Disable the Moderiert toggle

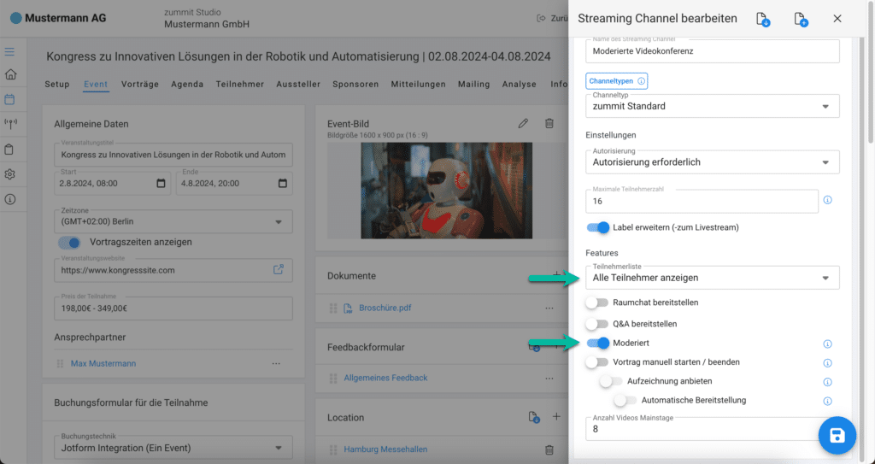(x=598, y=344)
